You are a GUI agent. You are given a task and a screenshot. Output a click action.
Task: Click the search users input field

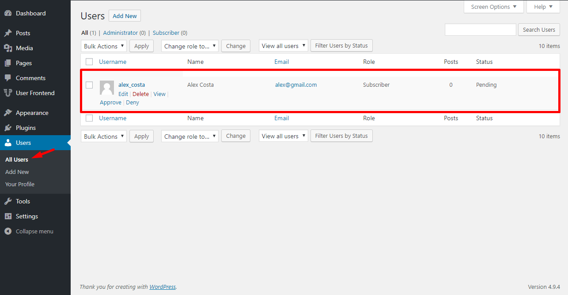(x=481, y=29)
